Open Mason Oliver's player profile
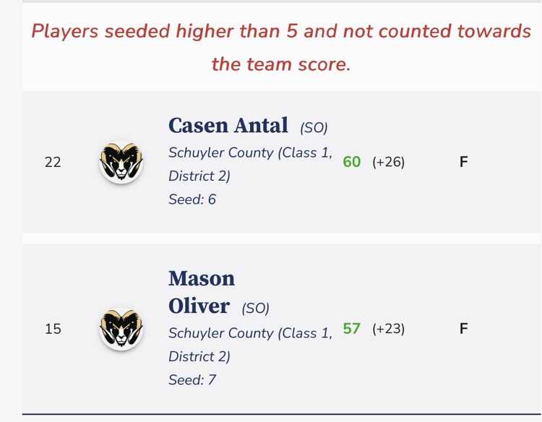Viewport: 542px width, 422px height. [x=202, y=292]
